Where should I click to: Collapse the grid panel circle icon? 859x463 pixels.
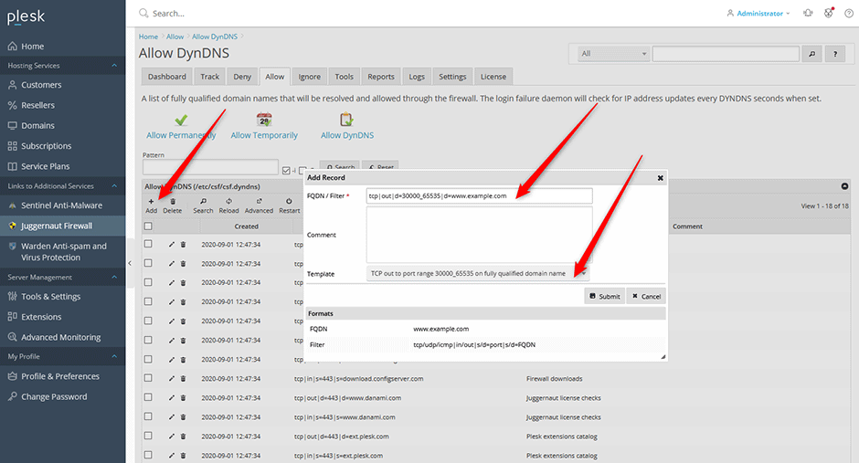click(844, 186)
